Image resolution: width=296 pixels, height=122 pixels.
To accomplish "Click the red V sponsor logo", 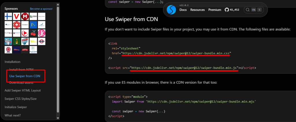I will pyautogui.click(x=17, y=16).
